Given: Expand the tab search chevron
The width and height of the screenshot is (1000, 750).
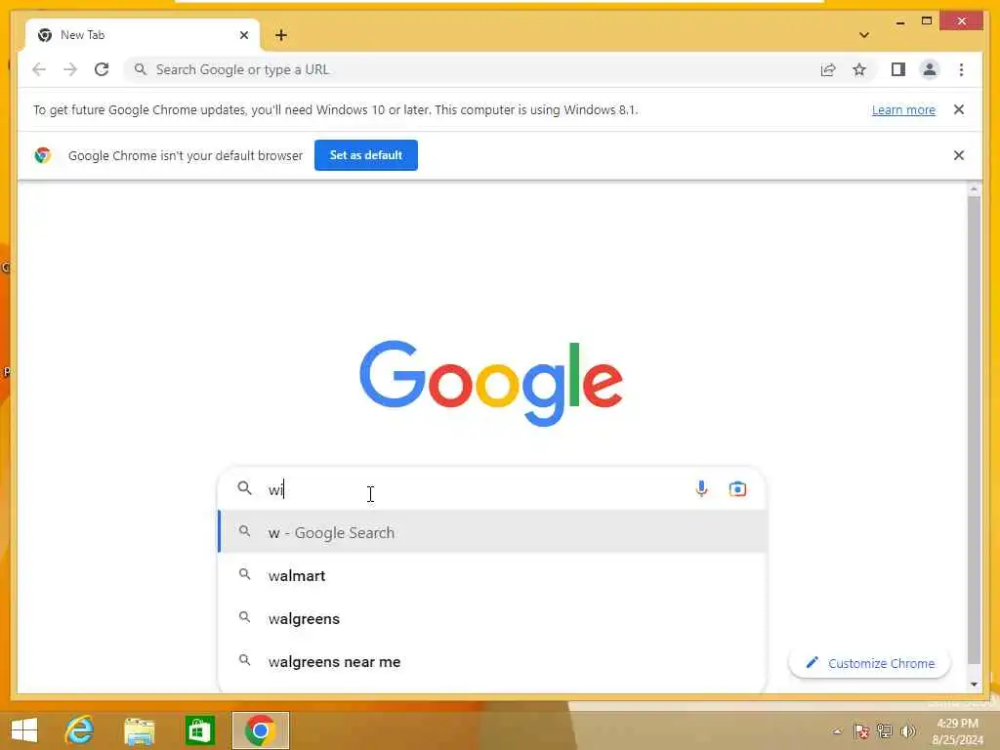Looking at the screenshot, I should tap(863, 35).
